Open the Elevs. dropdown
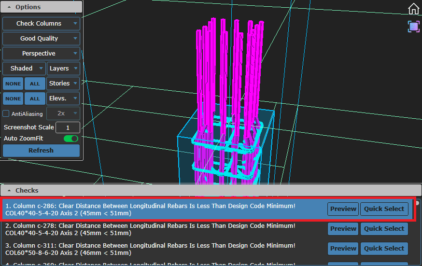The image size is (422, 266). pos(63,98)
